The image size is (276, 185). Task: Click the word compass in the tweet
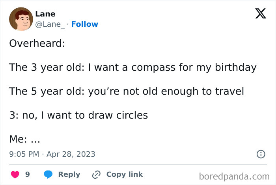click(x=153, y=67)
